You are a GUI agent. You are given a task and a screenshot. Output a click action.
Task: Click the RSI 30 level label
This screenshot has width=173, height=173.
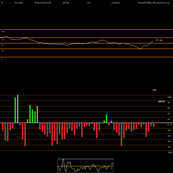[x=2, y=51]
